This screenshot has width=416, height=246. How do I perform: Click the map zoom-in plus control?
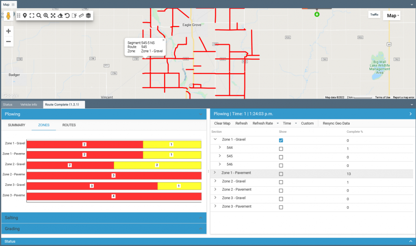point(8,30)
